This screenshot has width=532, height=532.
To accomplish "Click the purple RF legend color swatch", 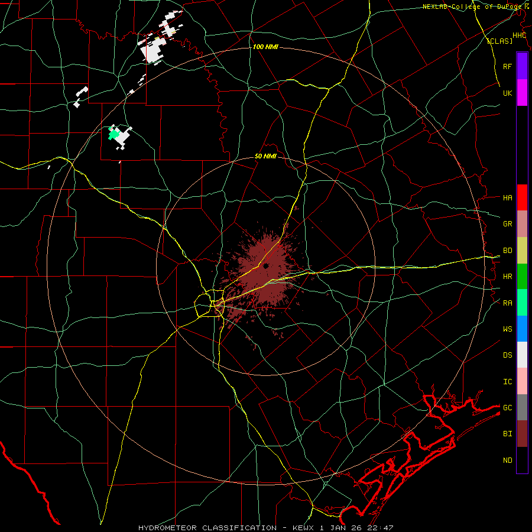I will click(x=522, y=66).
